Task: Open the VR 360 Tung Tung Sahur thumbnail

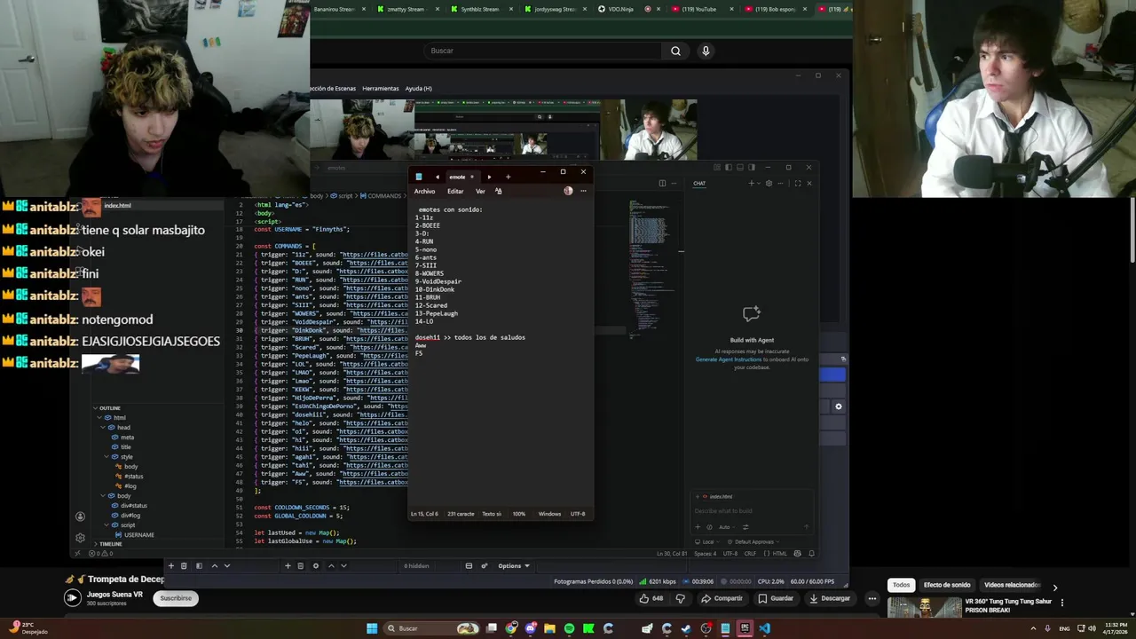Action: pyautogui.click(x=925, y=607)
